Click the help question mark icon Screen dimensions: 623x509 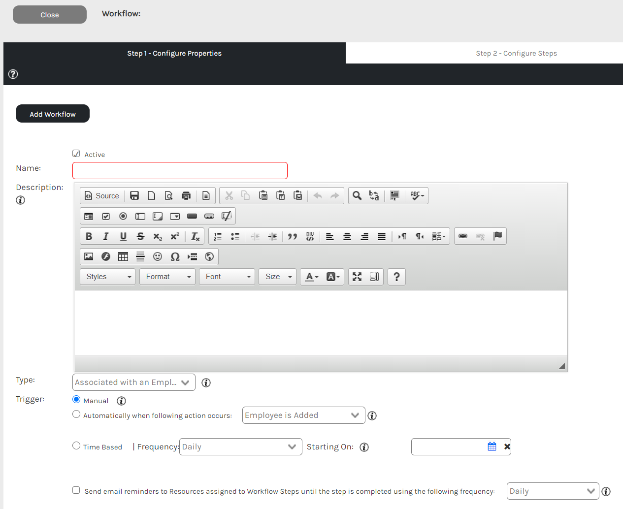(13, 74)
